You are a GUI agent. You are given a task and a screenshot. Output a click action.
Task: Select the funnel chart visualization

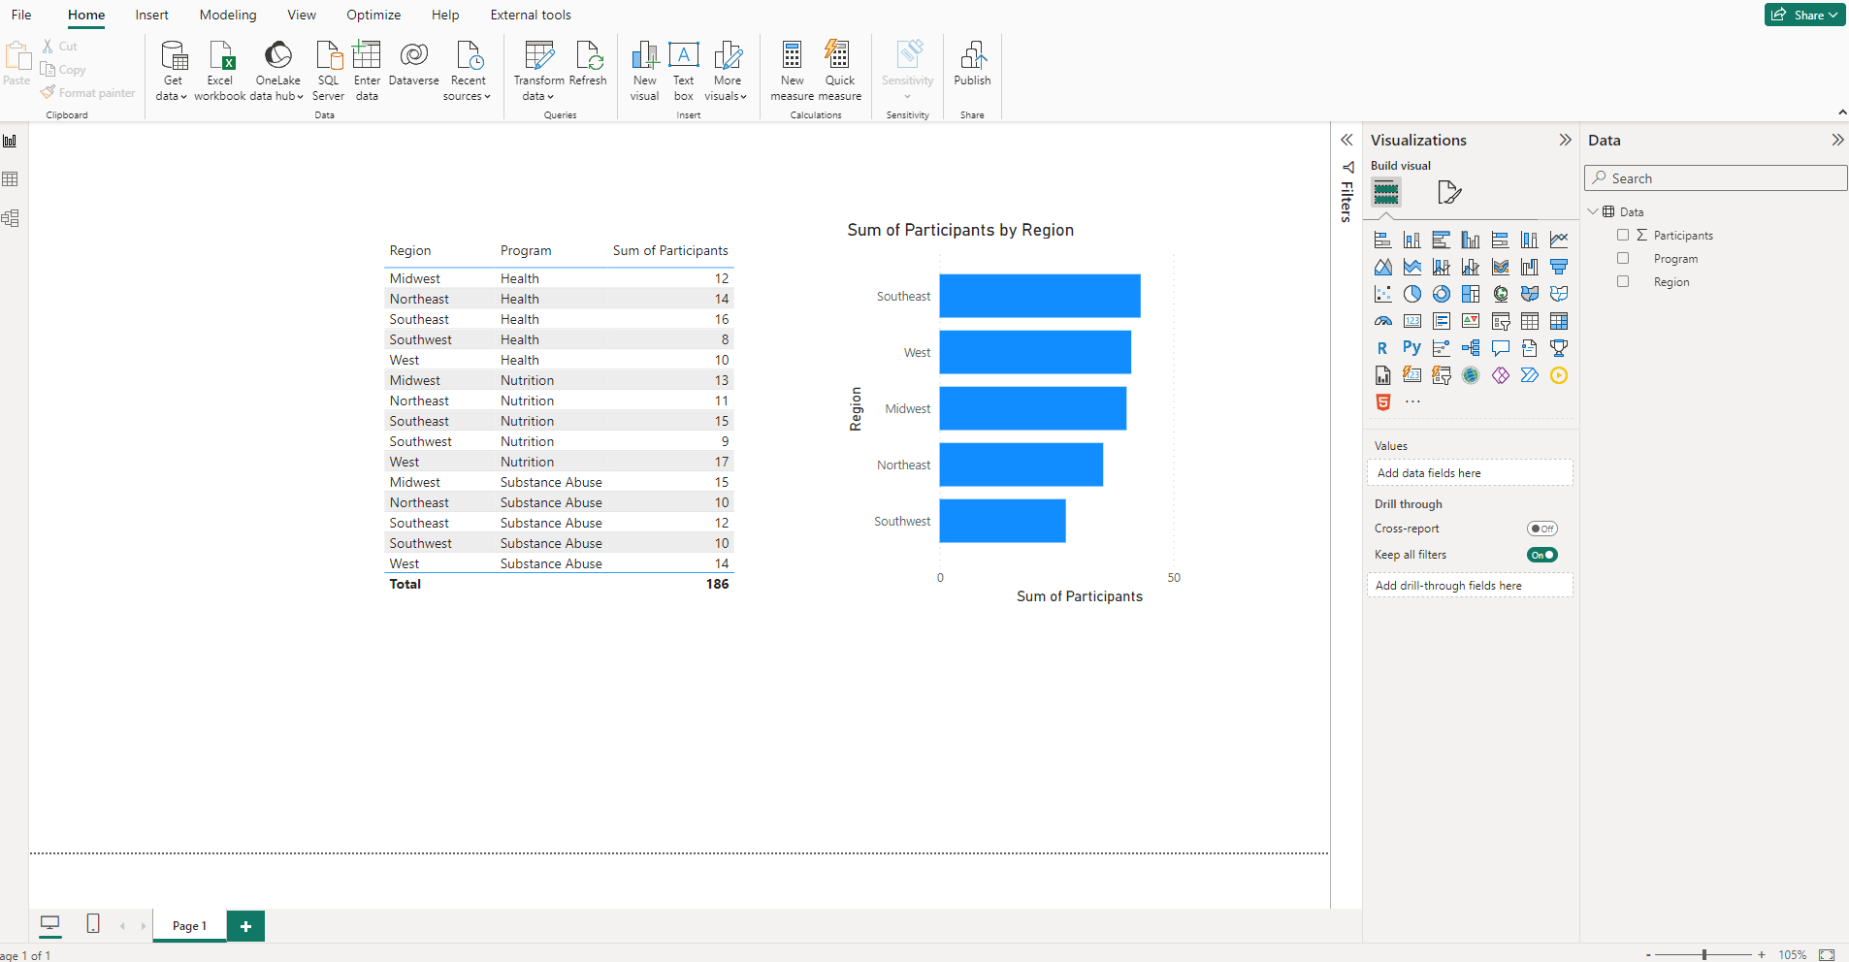[1559, 267]
